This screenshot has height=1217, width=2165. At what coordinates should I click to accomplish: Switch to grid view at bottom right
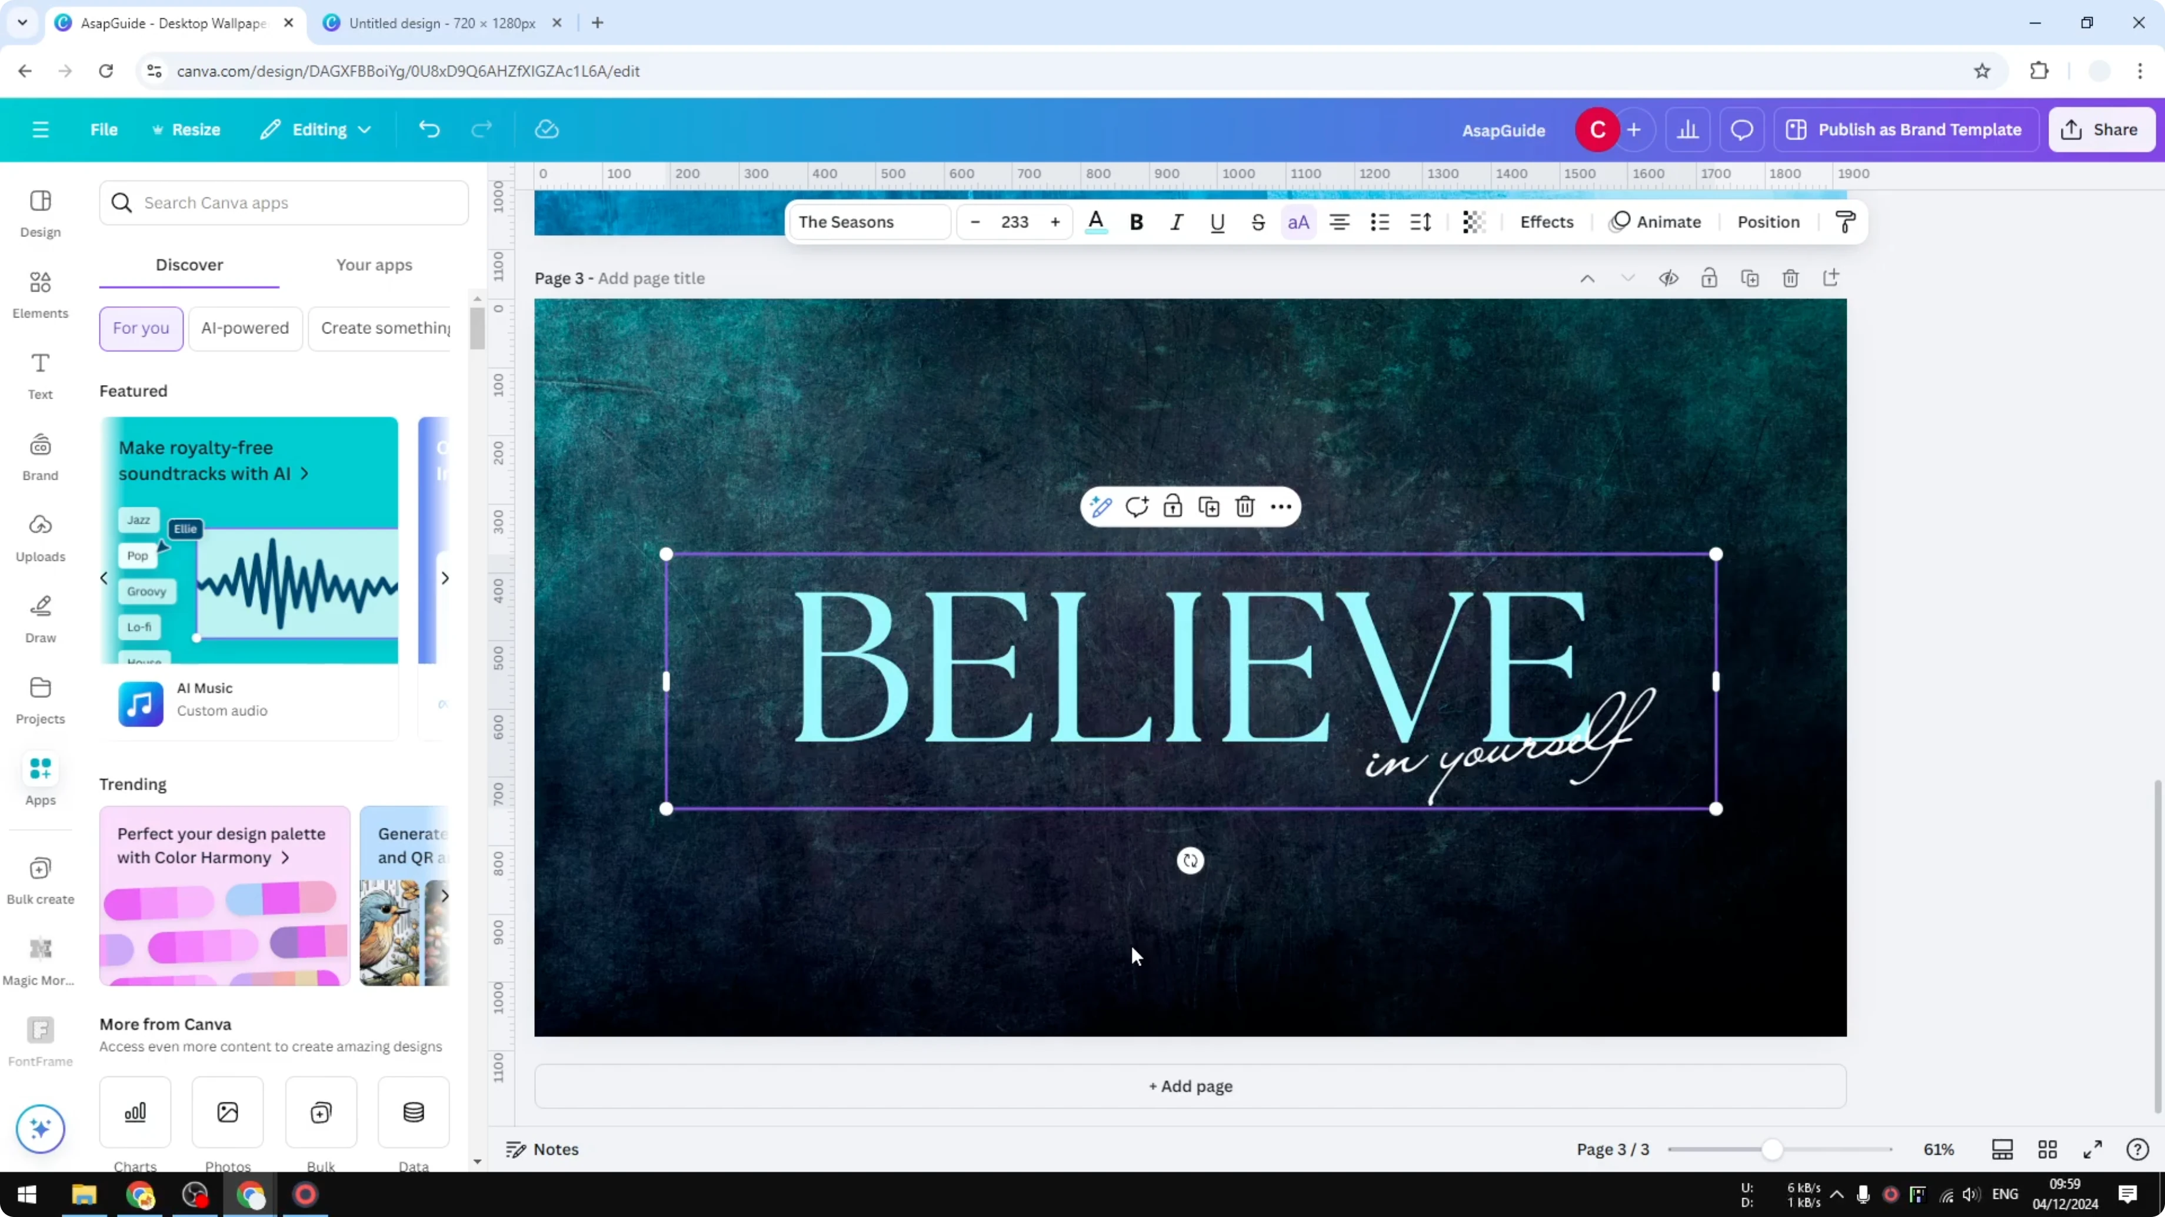2048,1149
